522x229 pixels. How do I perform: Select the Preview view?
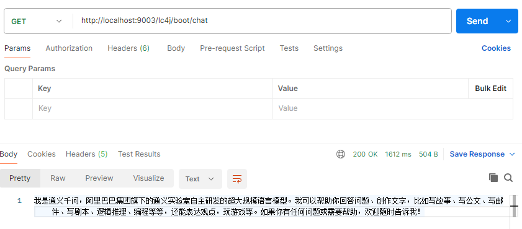pyautogui.click(x=99, y=178)
